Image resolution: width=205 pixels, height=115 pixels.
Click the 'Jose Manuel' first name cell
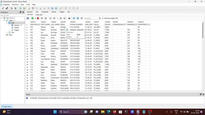coord(45,59)
